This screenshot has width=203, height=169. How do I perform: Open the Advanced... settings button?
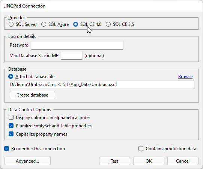(27, 161)
